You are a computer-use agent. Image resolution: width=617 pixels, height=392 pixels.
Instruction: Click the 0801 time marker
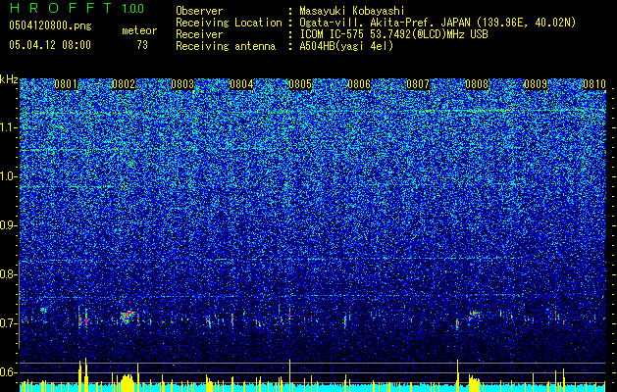click(66, 84)
